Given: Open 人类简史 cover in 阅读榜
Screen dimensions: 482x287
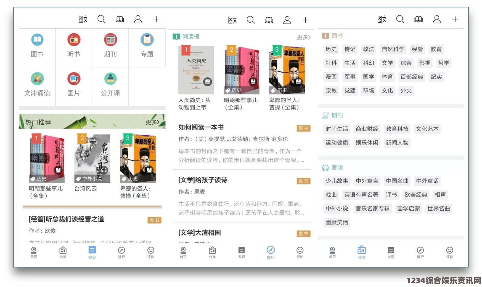Looking at the screenshot, I should pyautogui.click(x=196, y=70).
